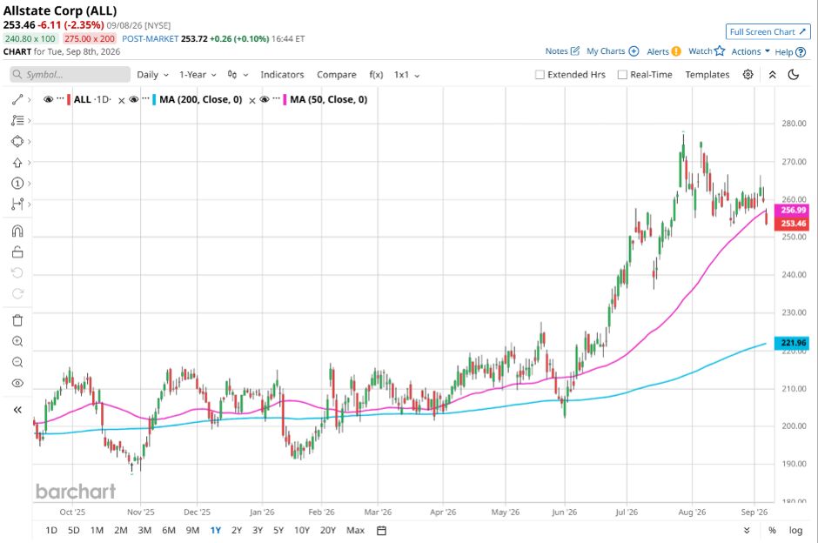Open the 1-Year period dropdown

198,75
